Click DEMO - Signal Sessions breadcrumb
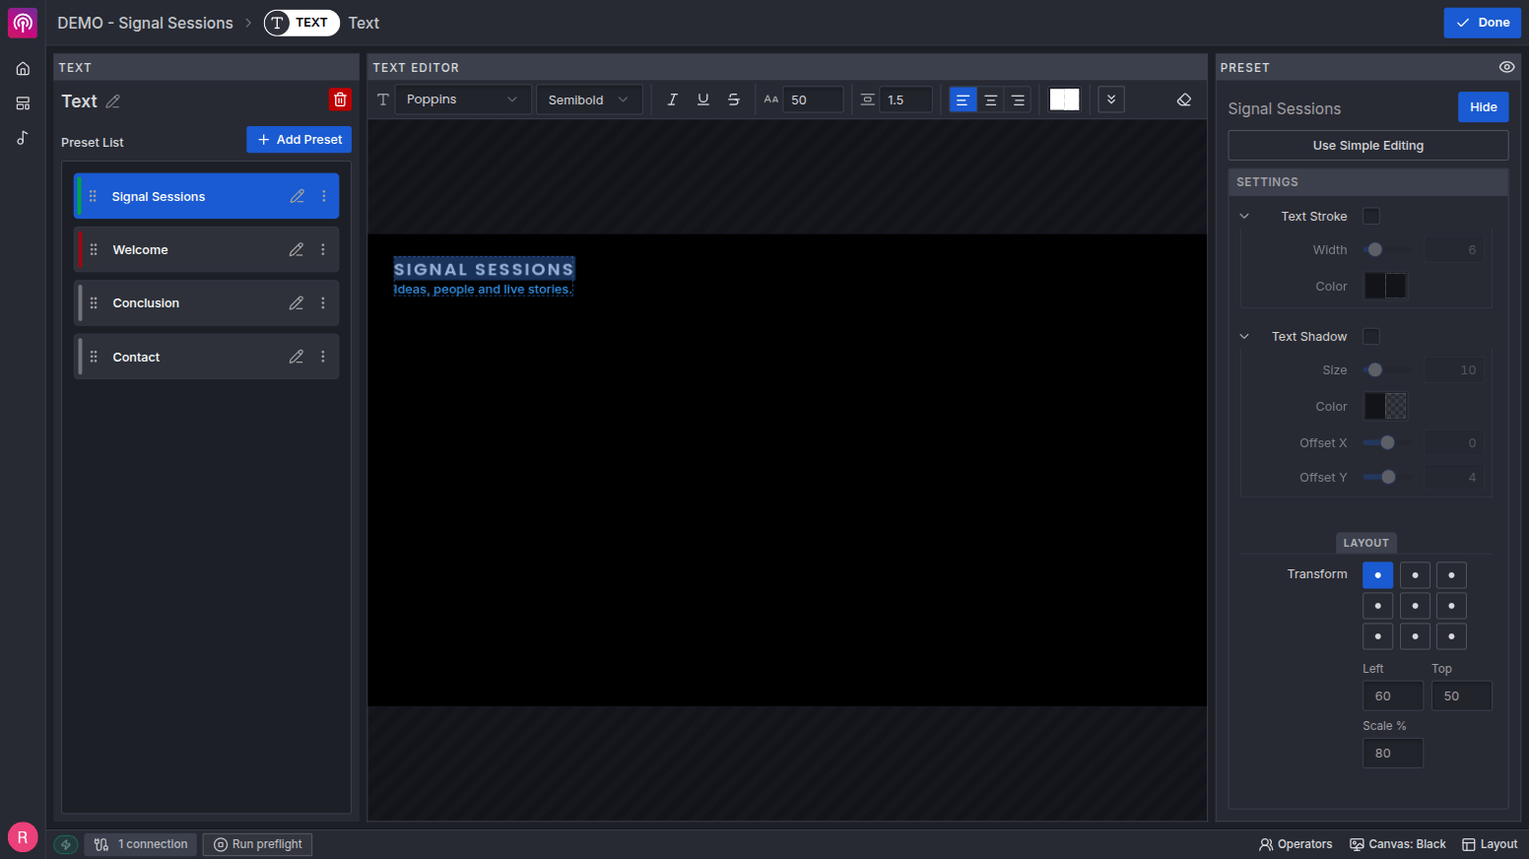1529x859 pixels. coord(145,23)
